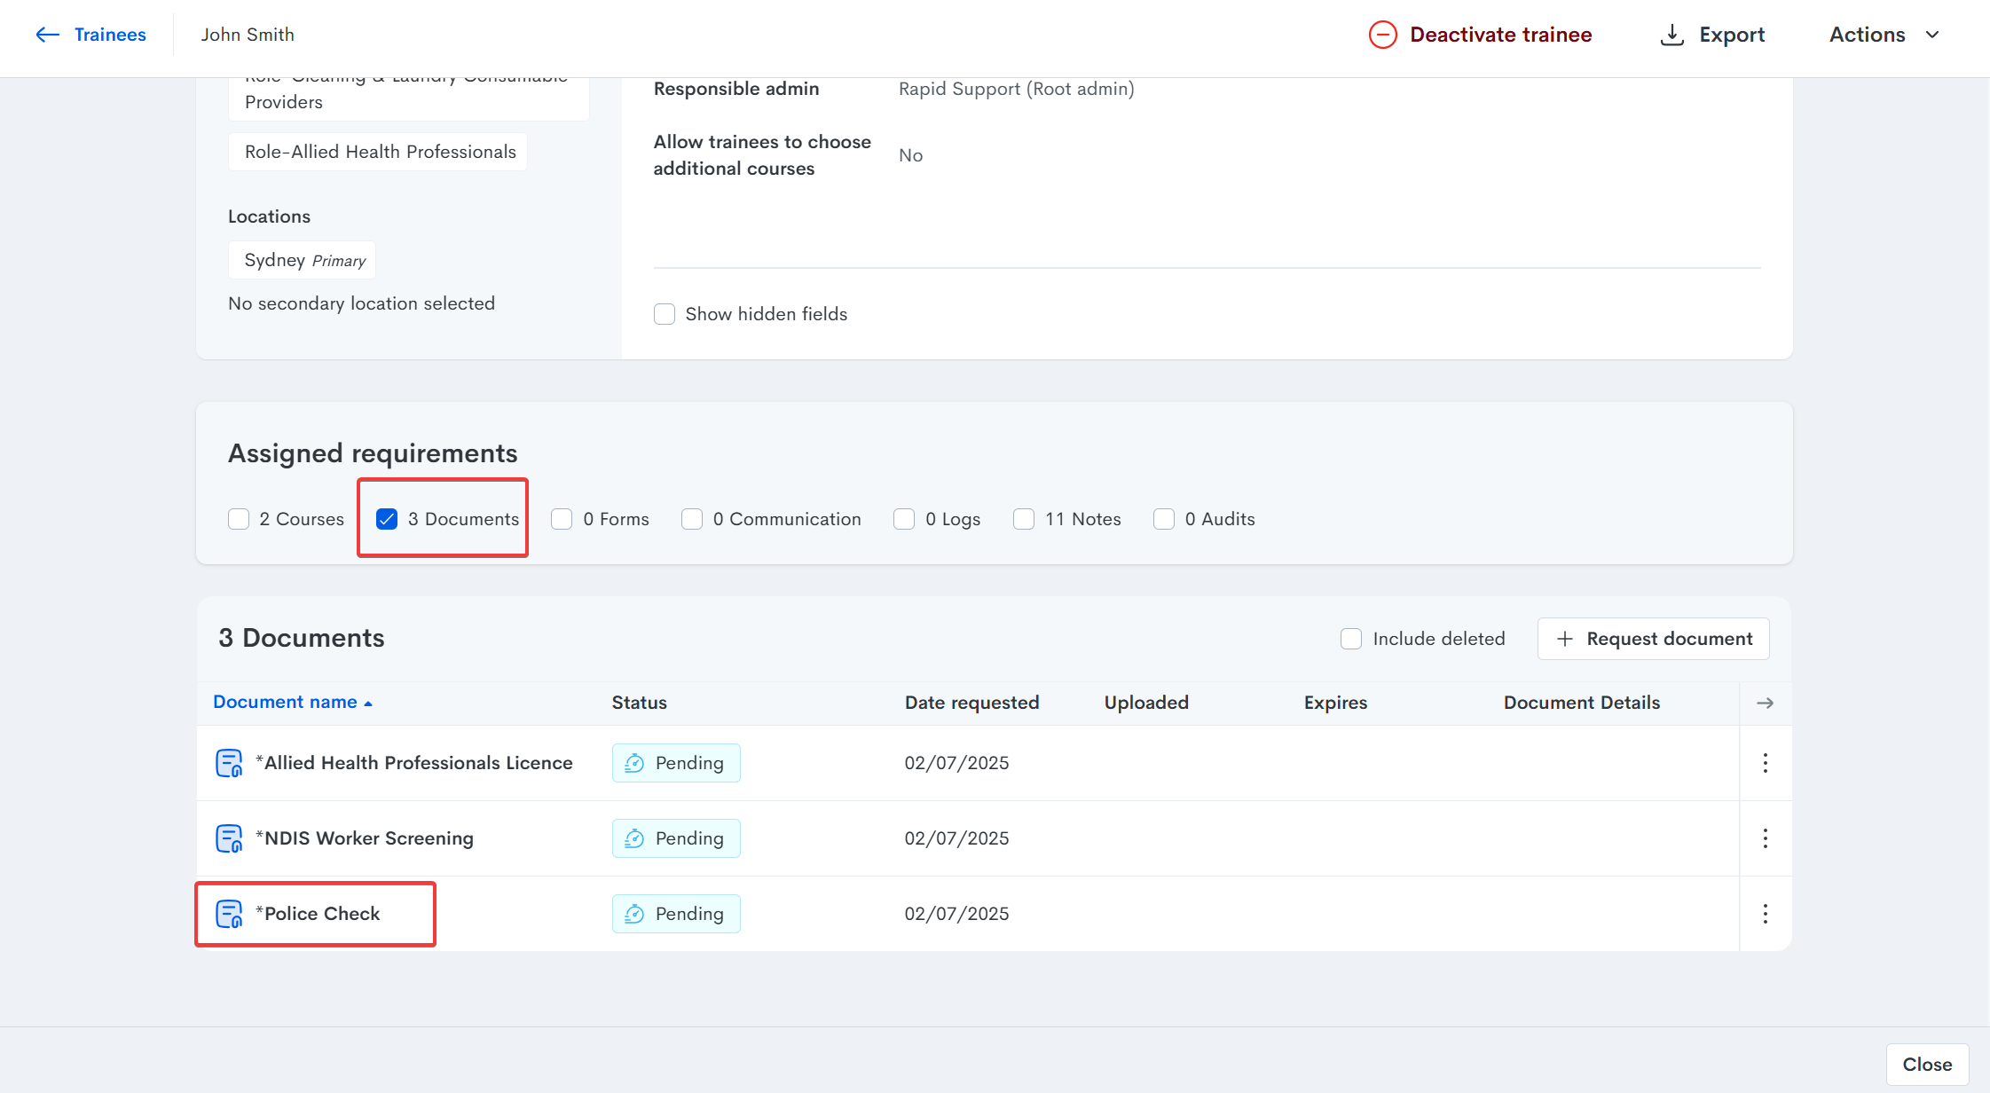
Task: Enable the Show hidden fields checkbox
Action: [665, 314]
